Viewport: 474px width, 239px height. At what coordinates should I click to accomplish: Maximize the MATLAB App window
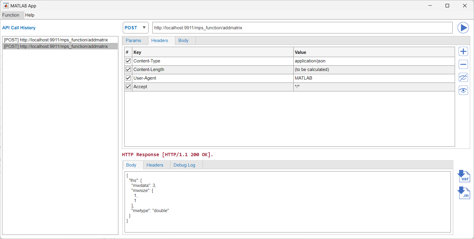447,6
